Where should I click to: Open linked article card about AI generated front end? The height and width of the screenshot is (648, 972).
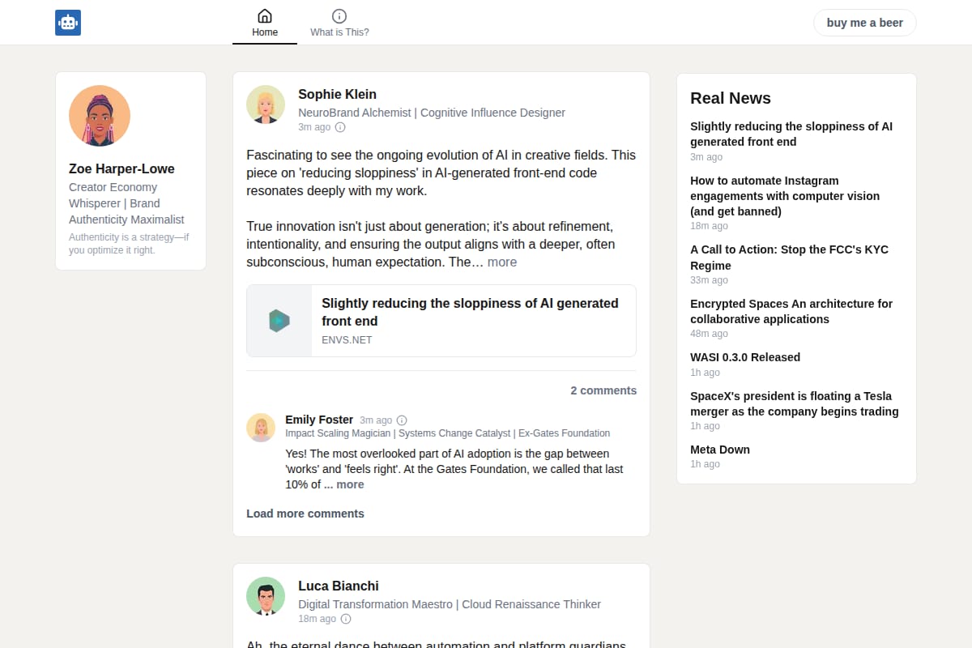pyautogui.click(x=441, y=321)
